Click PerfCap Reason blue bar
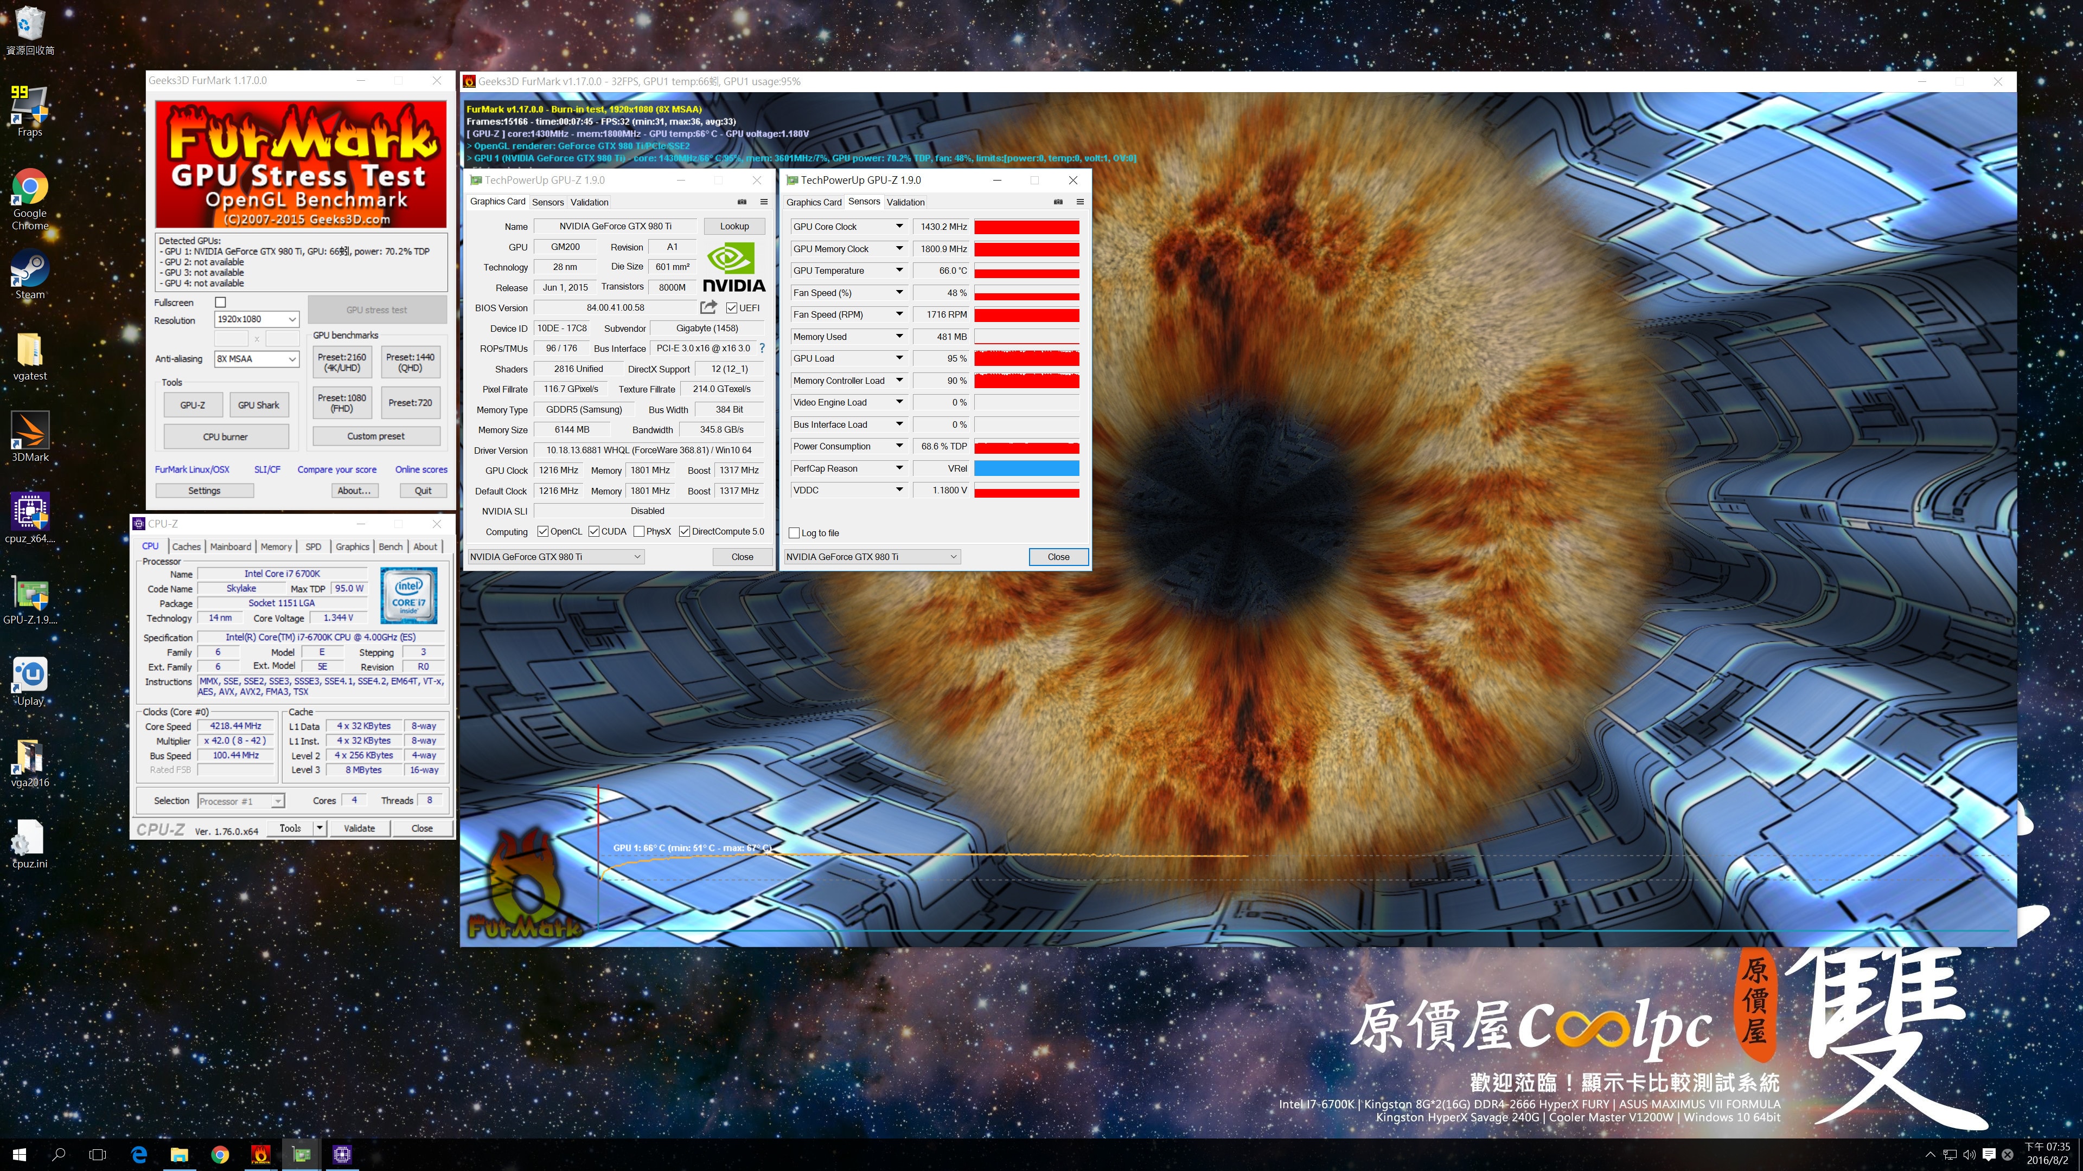Viewport: 2083px width, 1171px height. tap(1026, 468)
